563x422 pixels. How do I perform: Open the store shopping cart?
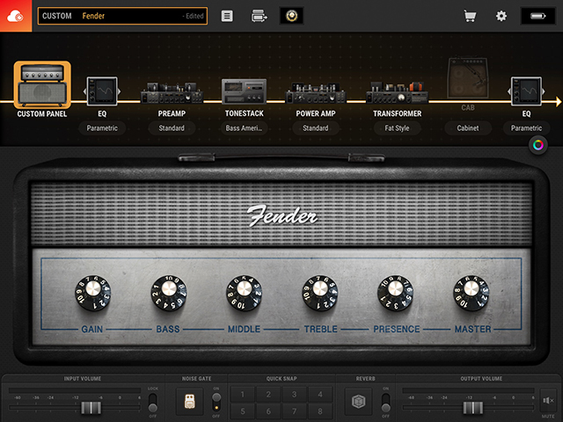471,16
